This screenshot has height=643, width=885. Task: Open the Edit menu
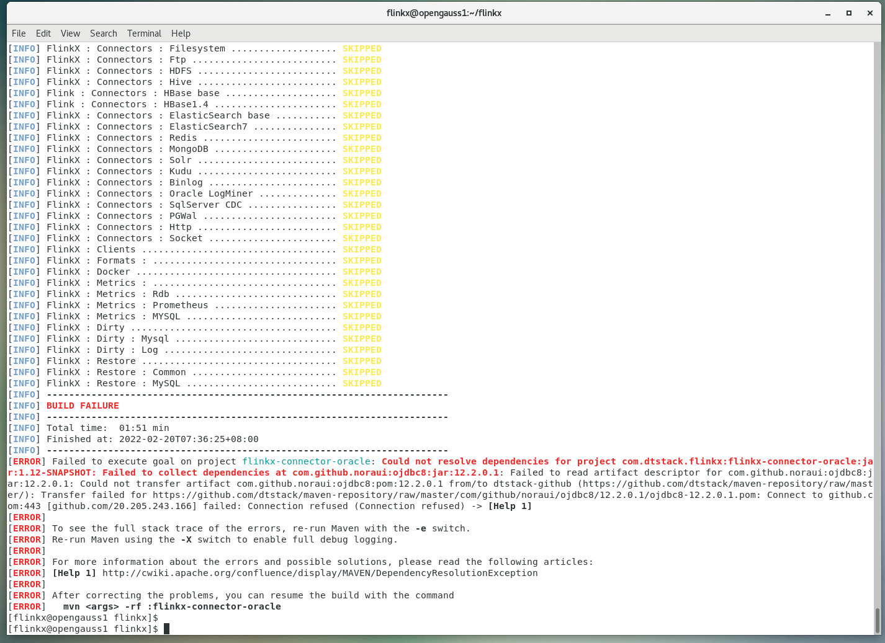pyautogui.click(x=43, y=33)
